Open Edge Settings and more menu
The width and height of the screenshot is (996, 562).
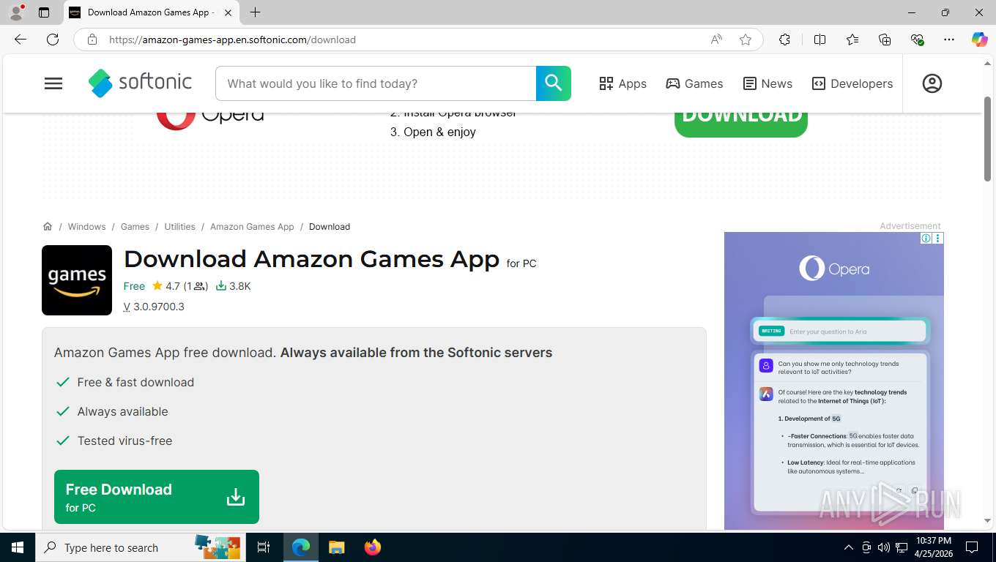(x=949, y=40)
